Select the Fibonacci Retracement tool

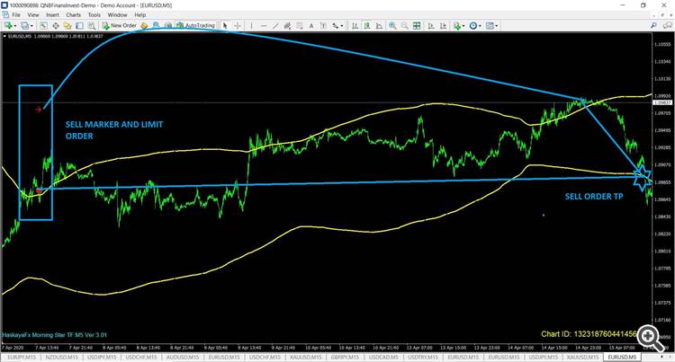click(299, 26)
